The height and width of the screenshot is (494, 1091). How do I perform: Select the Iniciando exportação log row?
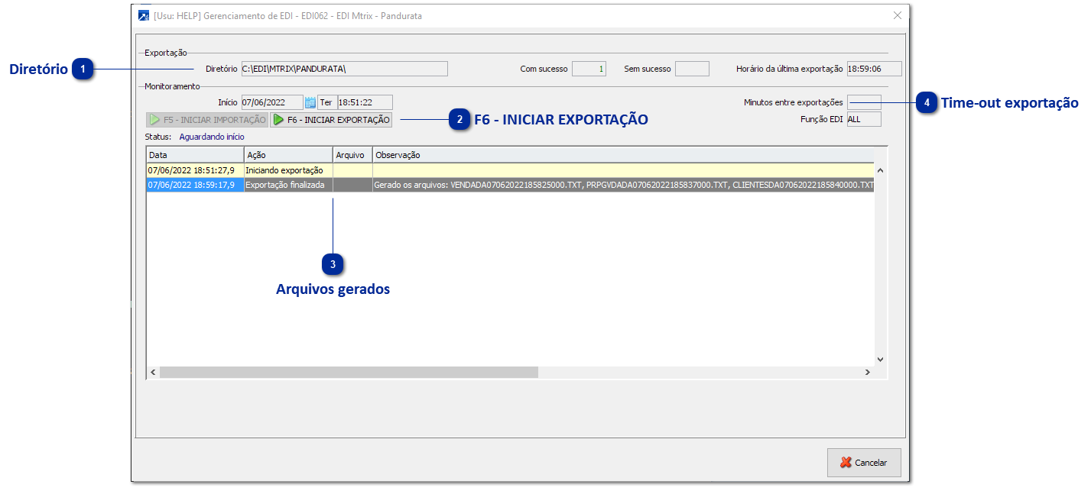(x=510, y=170)
